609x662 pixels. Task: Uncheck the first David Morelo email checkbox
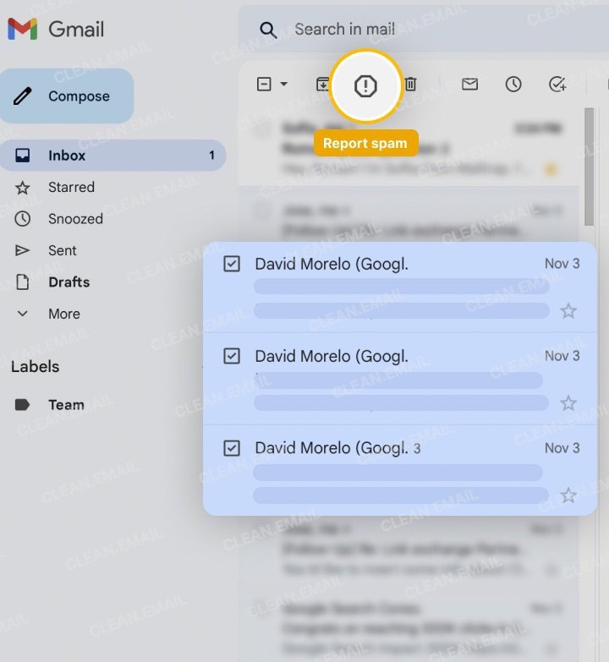pyautogui.click(x=232, y=264)
